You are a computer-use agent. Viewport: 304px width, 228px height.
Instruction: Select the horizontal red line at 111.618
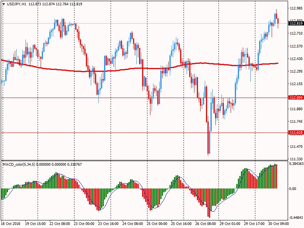(x=144, y=133)
